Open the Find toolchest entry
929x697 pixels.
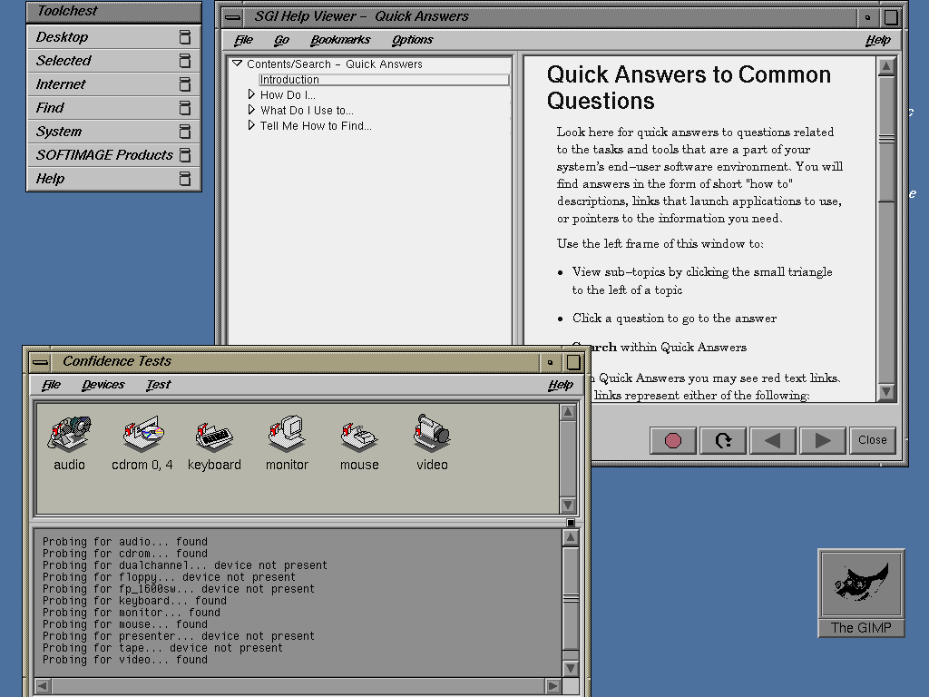pyautogui.click(x=113, y=108)
